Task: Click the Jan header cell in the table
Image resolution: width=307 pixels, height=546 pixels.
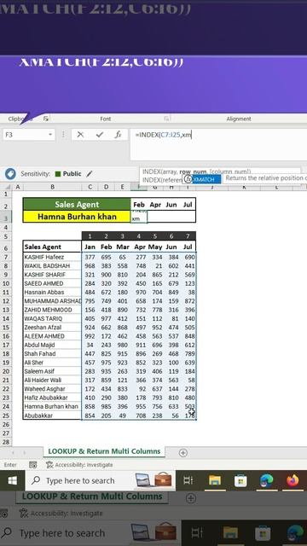Action: [90, 247]
